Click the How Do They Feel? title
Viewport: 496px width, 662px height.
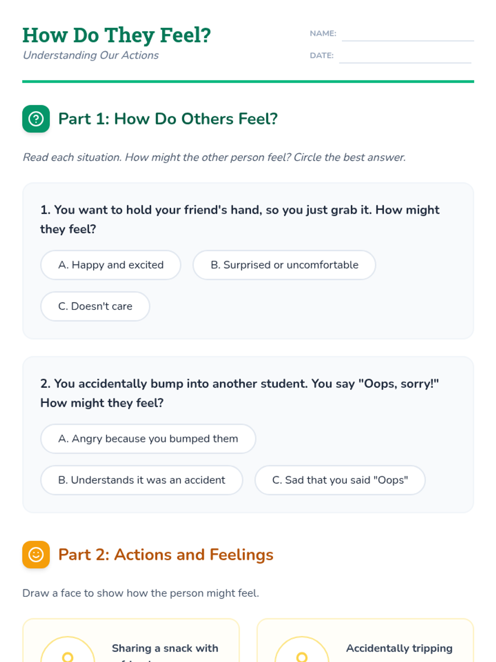coord(117,35)
